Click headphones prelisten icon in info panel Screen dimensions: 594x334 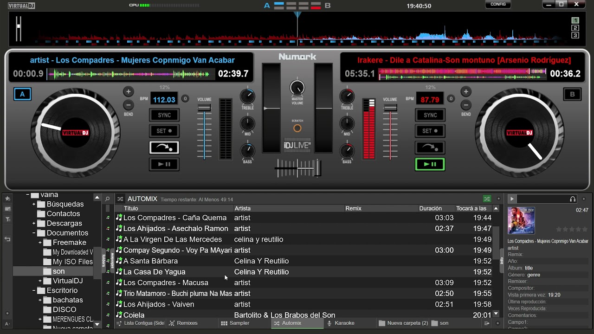(573, 199)
